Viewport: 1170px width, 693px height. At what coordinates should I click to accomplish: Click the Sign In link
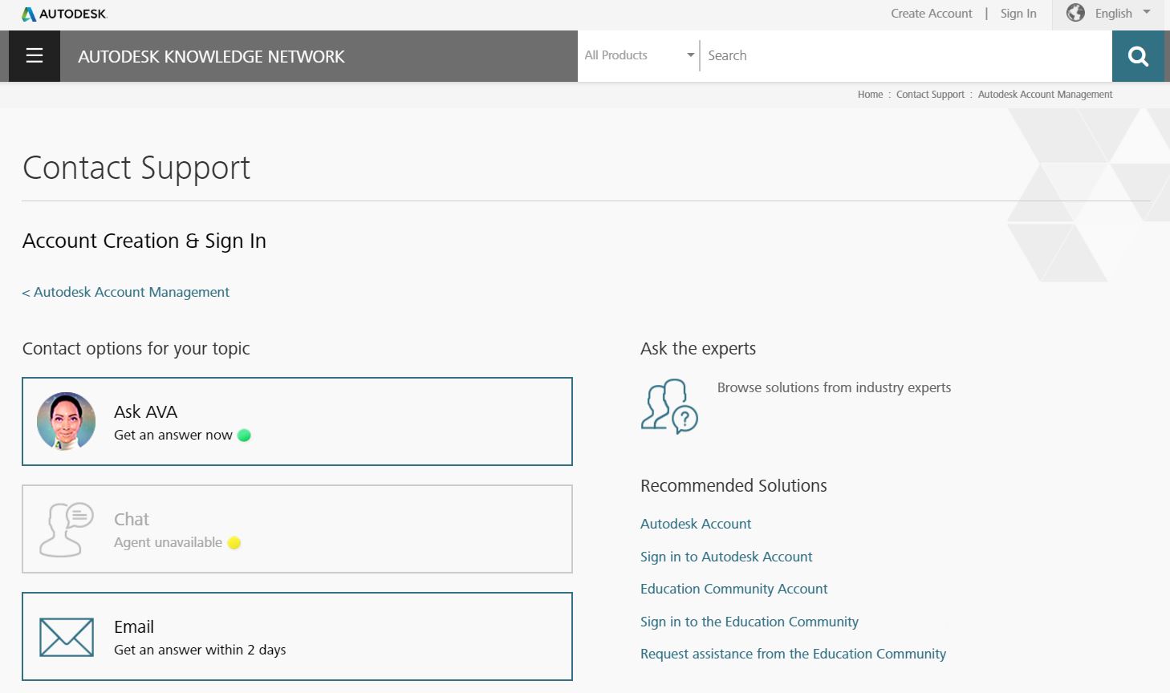[x=1018, y=14]
